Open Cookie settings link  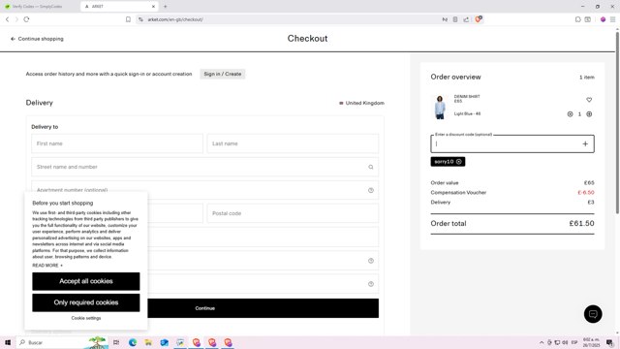86,318
